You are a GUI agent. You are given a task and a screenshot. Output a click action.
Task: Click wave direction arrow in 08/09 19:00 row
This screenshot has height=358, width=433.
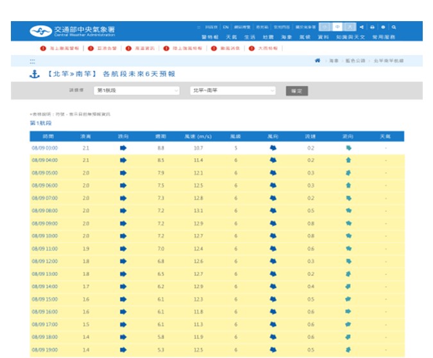[123, 350]
